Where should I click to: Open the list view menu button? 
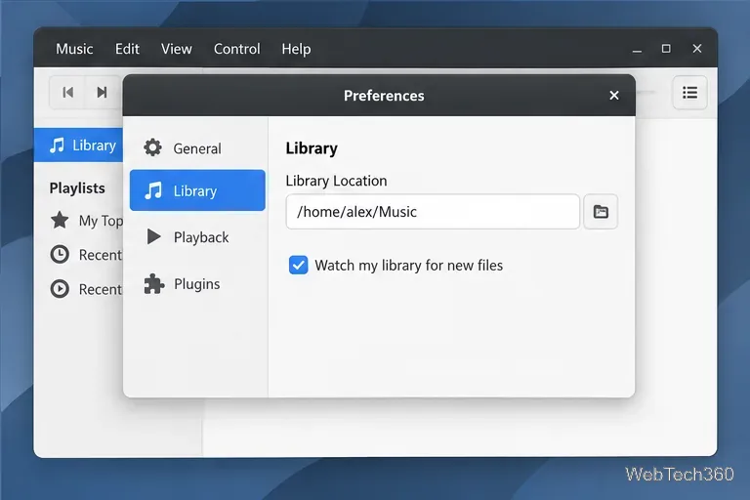(x=689, y=93)
